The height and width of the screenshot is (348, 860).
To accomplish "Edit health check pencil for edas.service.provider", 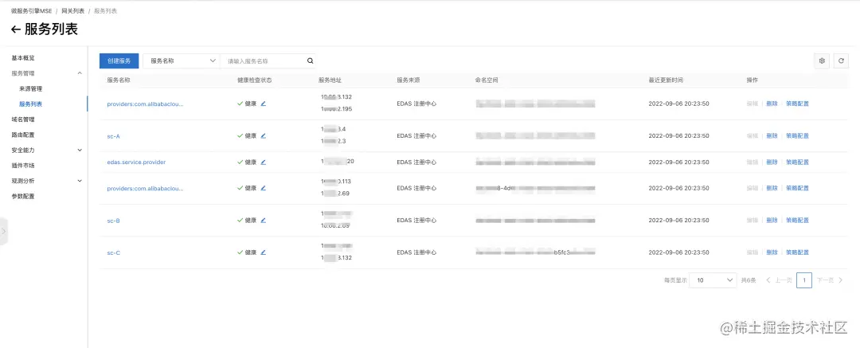I will pos(264,162).
